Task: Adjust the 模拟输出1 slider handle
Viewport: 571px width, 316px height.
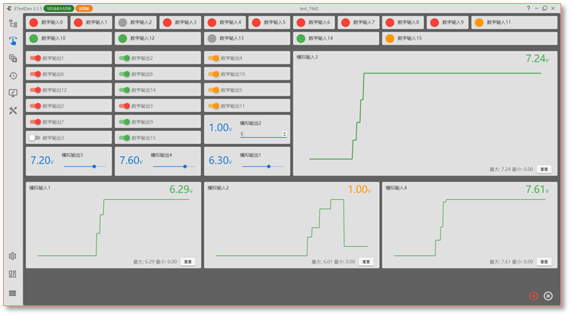Action: tap(268, 167)
